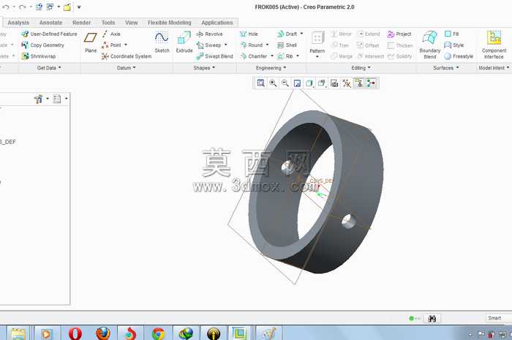Open the view manager icon

click(334, 83)
